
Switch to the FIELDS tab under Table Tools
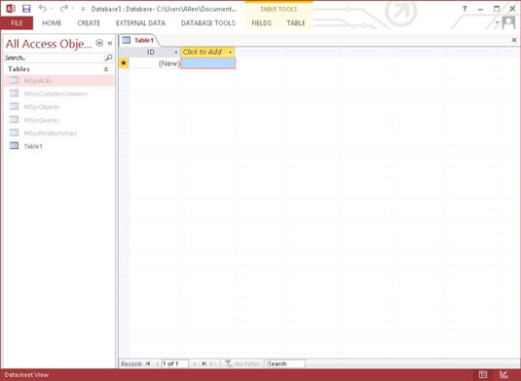point(262,23)
